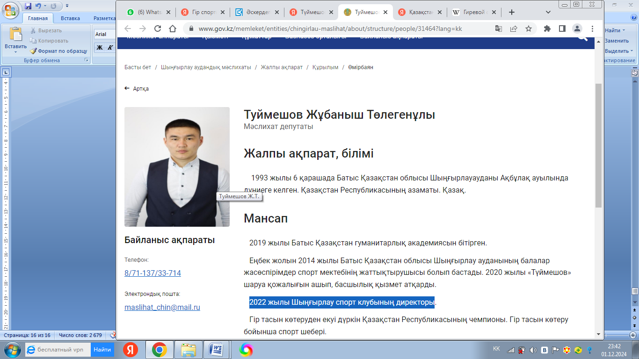Go back using the Артқа link
The width and height of the screenshot is (639, 359).
(x=137, y=89)
